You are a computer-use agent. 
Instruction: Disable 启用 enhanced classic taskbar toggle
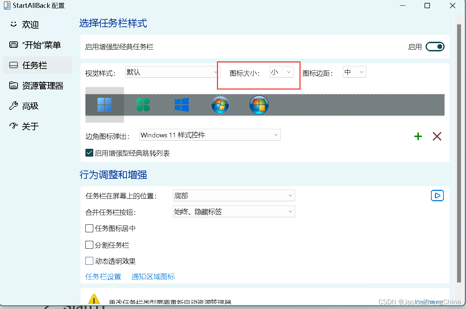tap(435, 46)
